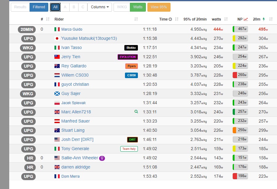Click the WKG badge on Ivan Tasso row

[x=28, y=48]
